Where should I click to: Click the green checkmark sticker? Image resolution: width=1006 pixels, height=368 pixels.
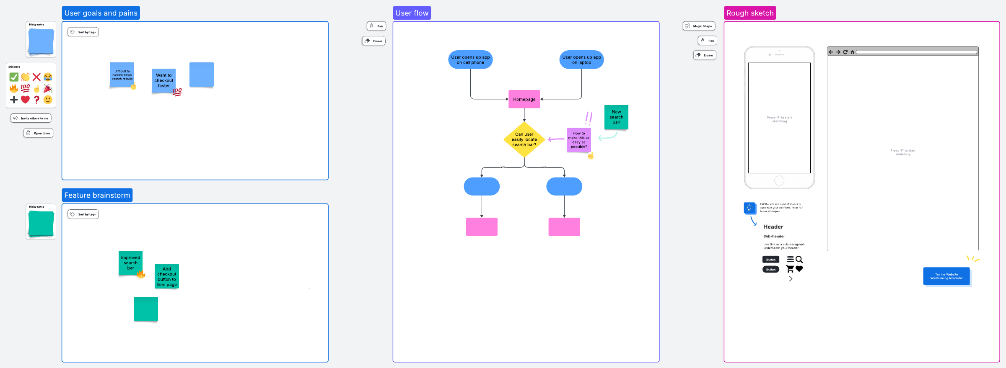point(14,77)
